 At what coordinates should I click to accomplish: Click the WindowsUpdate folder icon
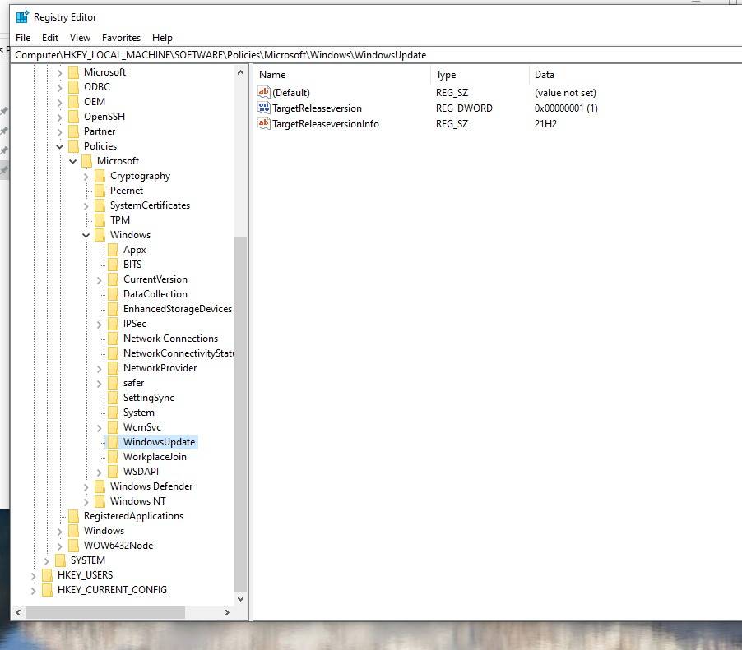pos(113,442)
